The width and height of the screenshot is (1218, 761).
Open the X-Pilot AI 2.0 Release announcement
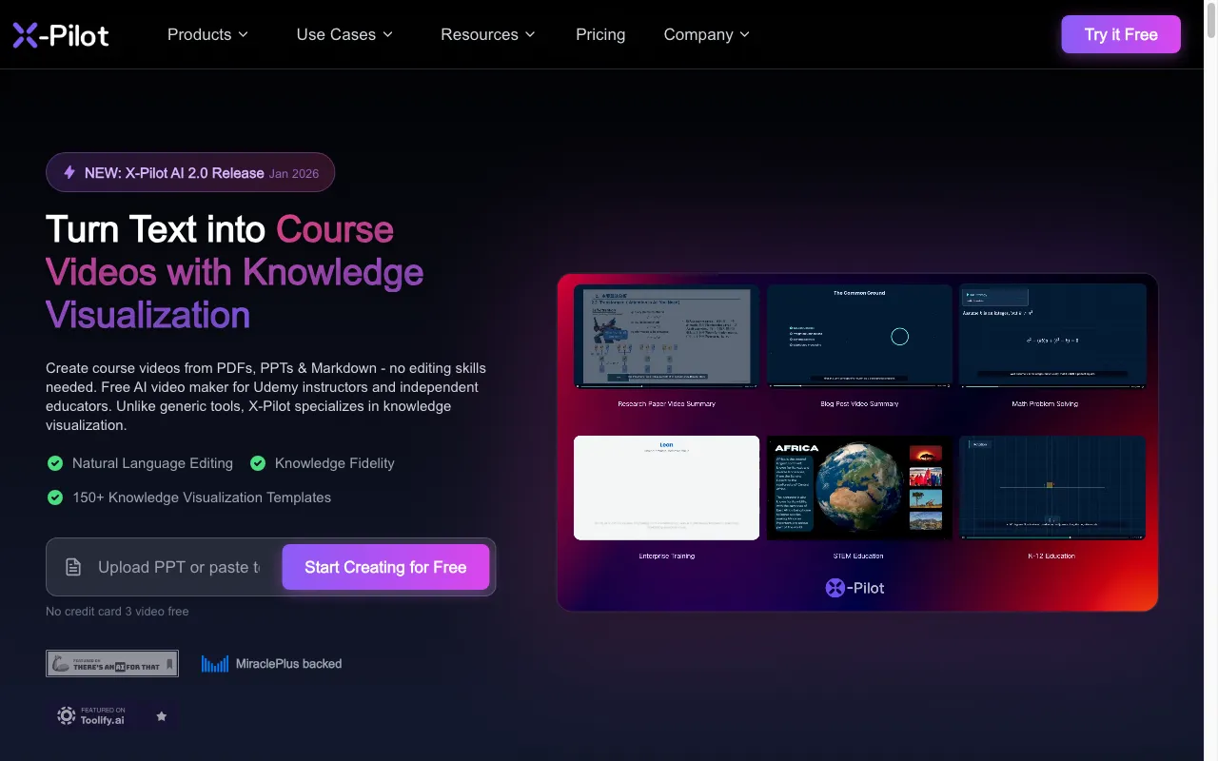tap(190, 172)
